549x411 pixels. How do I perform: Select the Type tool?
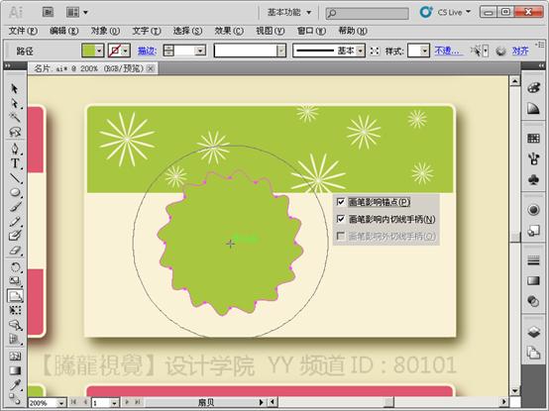coord(15,163)
